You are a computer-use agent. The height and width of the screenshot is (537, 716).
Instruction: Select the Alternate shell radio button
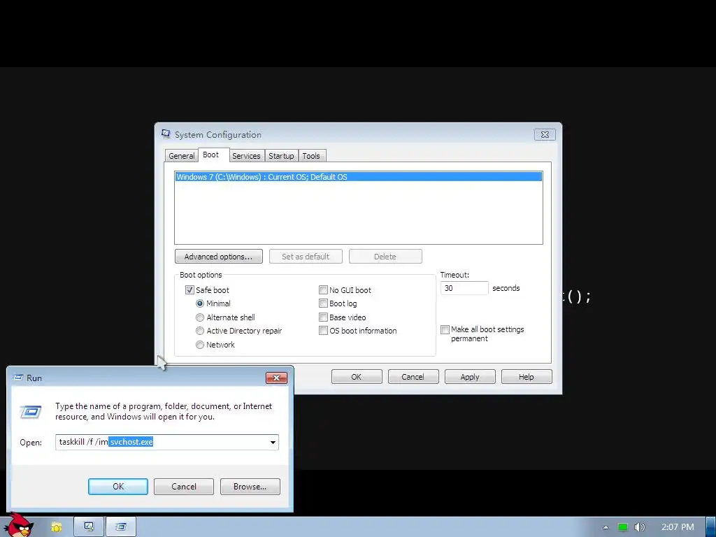199,317
